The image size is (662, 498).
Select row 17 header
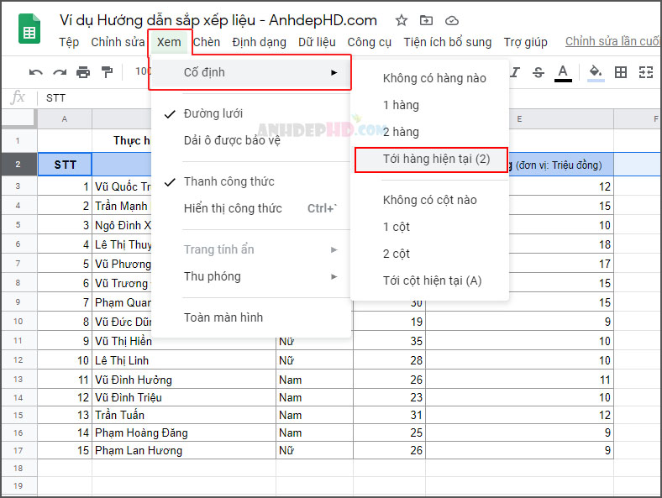click(x=18, y=450)
